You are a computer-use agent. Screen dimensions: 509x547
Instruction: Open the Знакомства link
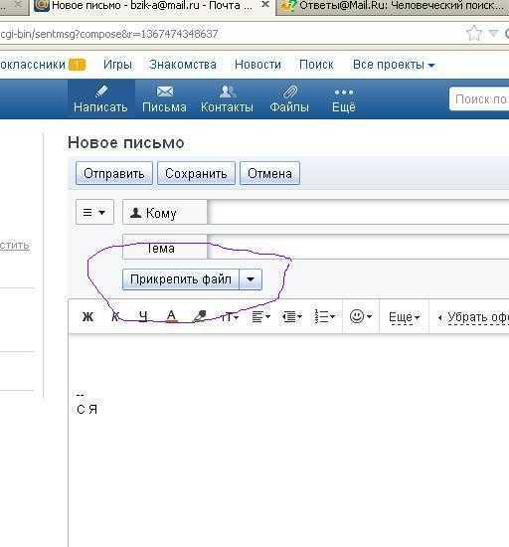[x=183, y=65]
